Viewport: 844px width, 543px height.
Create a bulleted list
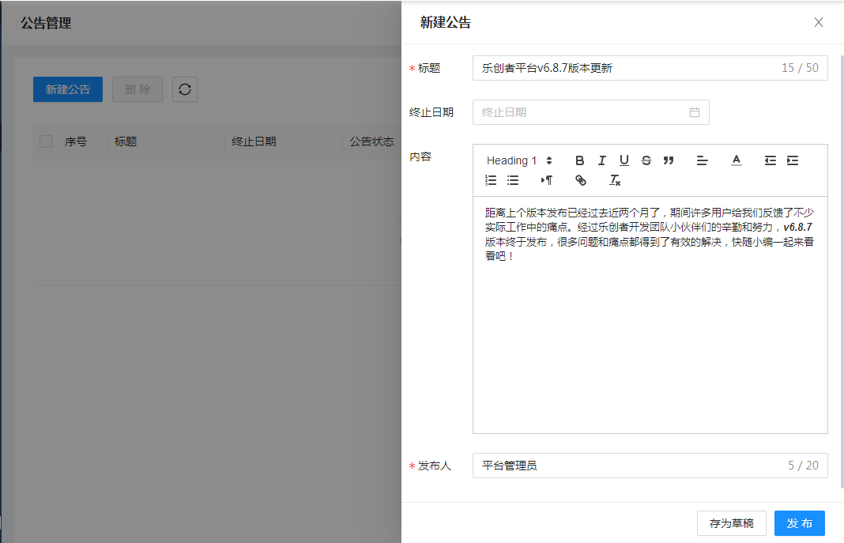[513, 180]
